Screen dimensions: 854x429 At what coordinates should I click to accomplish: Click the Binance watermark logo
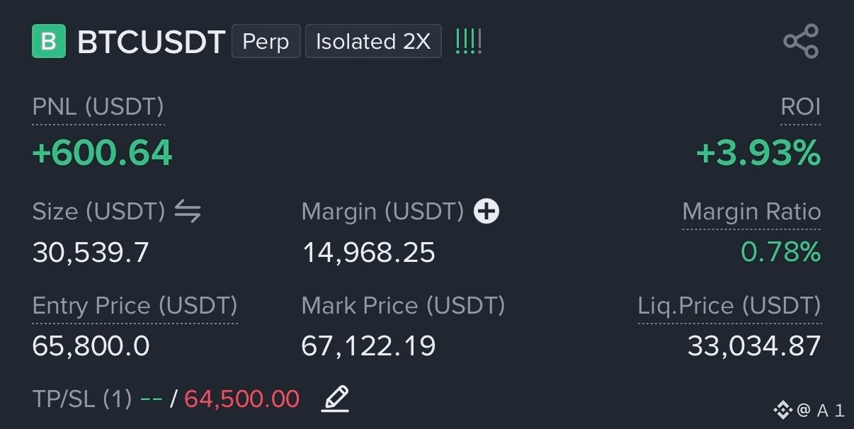tap(782, 409)
